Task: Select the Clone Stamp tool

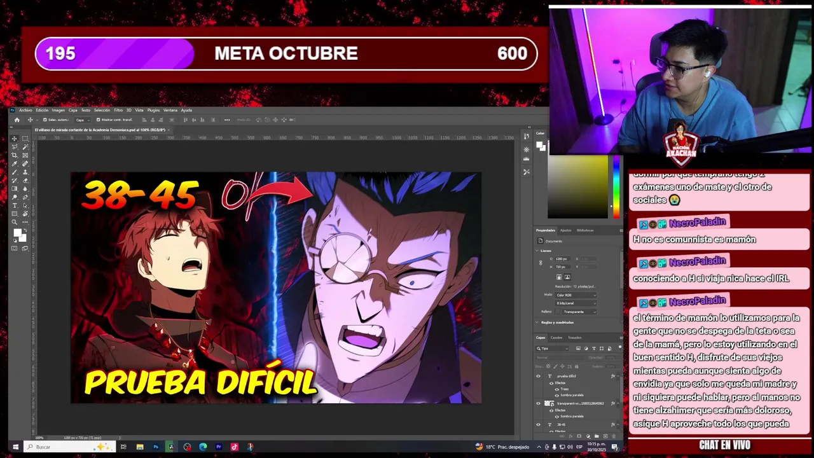Action: tap(25, 172)
